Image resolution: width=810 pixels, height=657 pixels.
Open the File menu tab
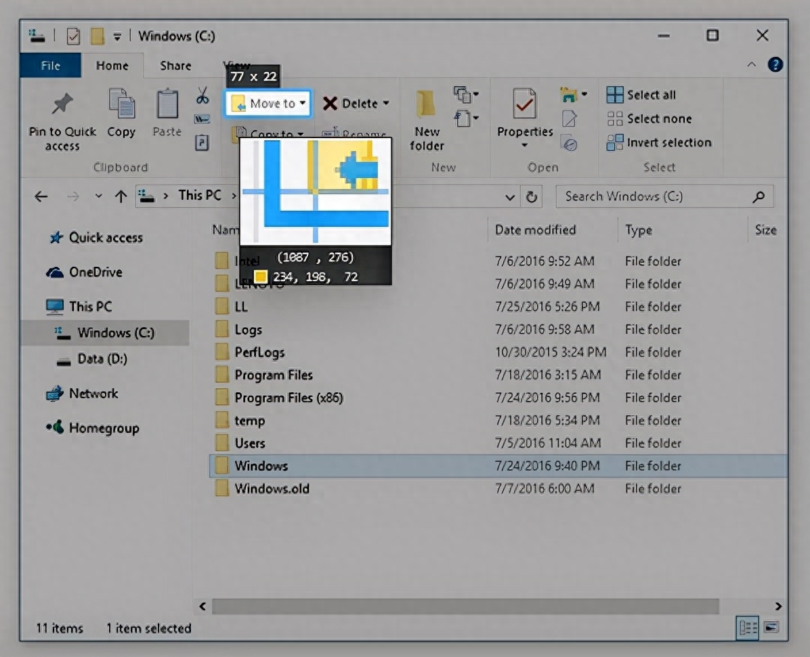51,66
